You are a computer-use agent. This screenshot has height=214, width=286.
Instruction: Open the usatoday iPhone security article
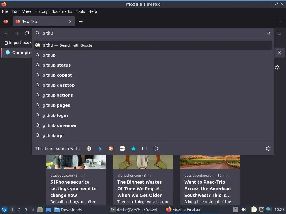pos(73,189)
